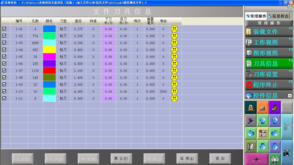Click the tall light-blue tool holder icon
This screenshot has width=294, height=165.
click(287, 127)
